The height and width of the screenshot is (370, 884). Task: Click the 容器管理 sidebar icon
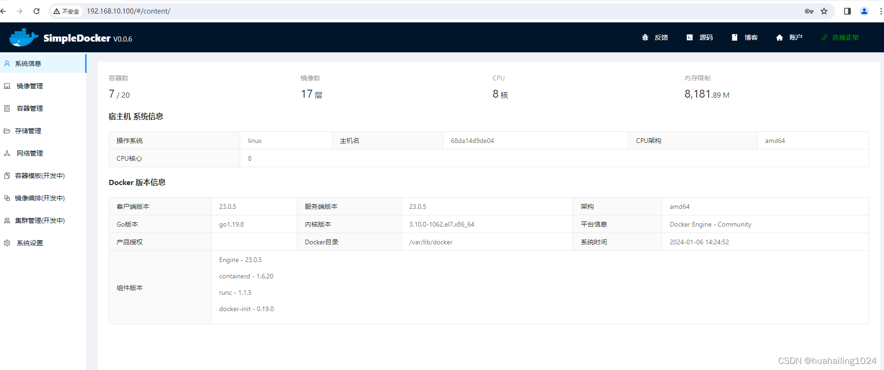[7, 108]
